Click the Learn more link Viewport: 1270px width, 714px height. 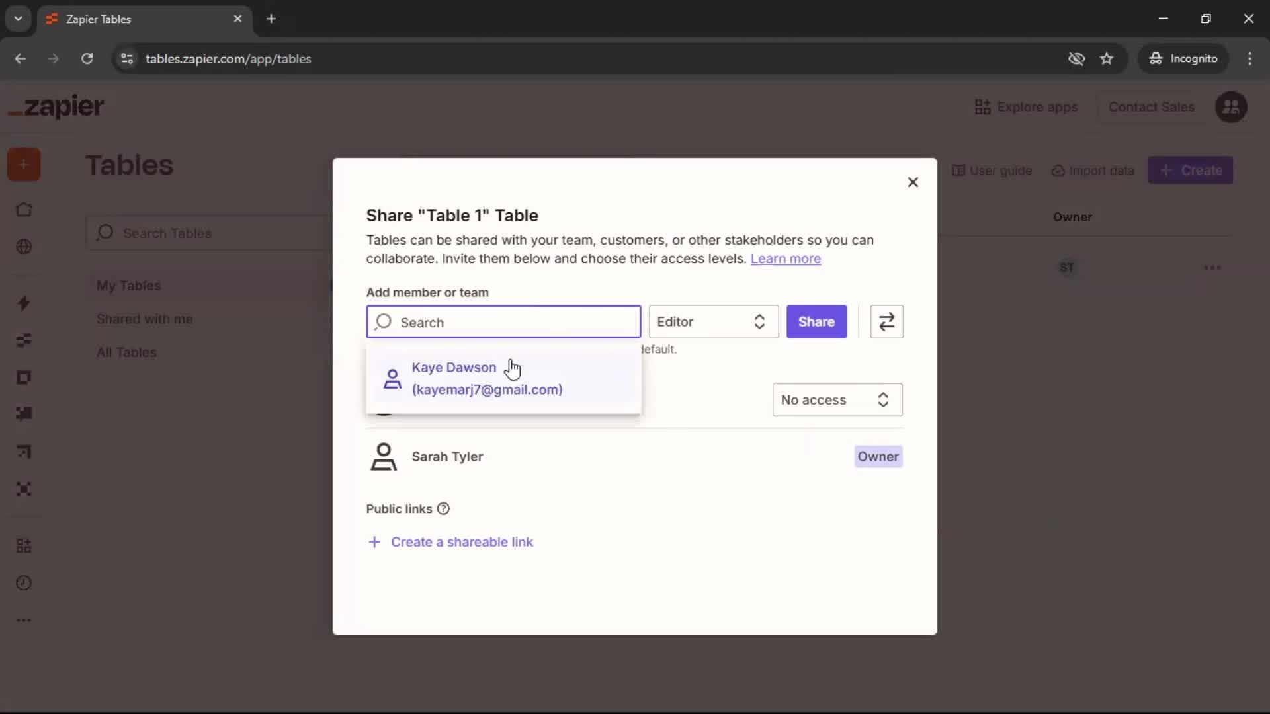(x=785, y=258)
